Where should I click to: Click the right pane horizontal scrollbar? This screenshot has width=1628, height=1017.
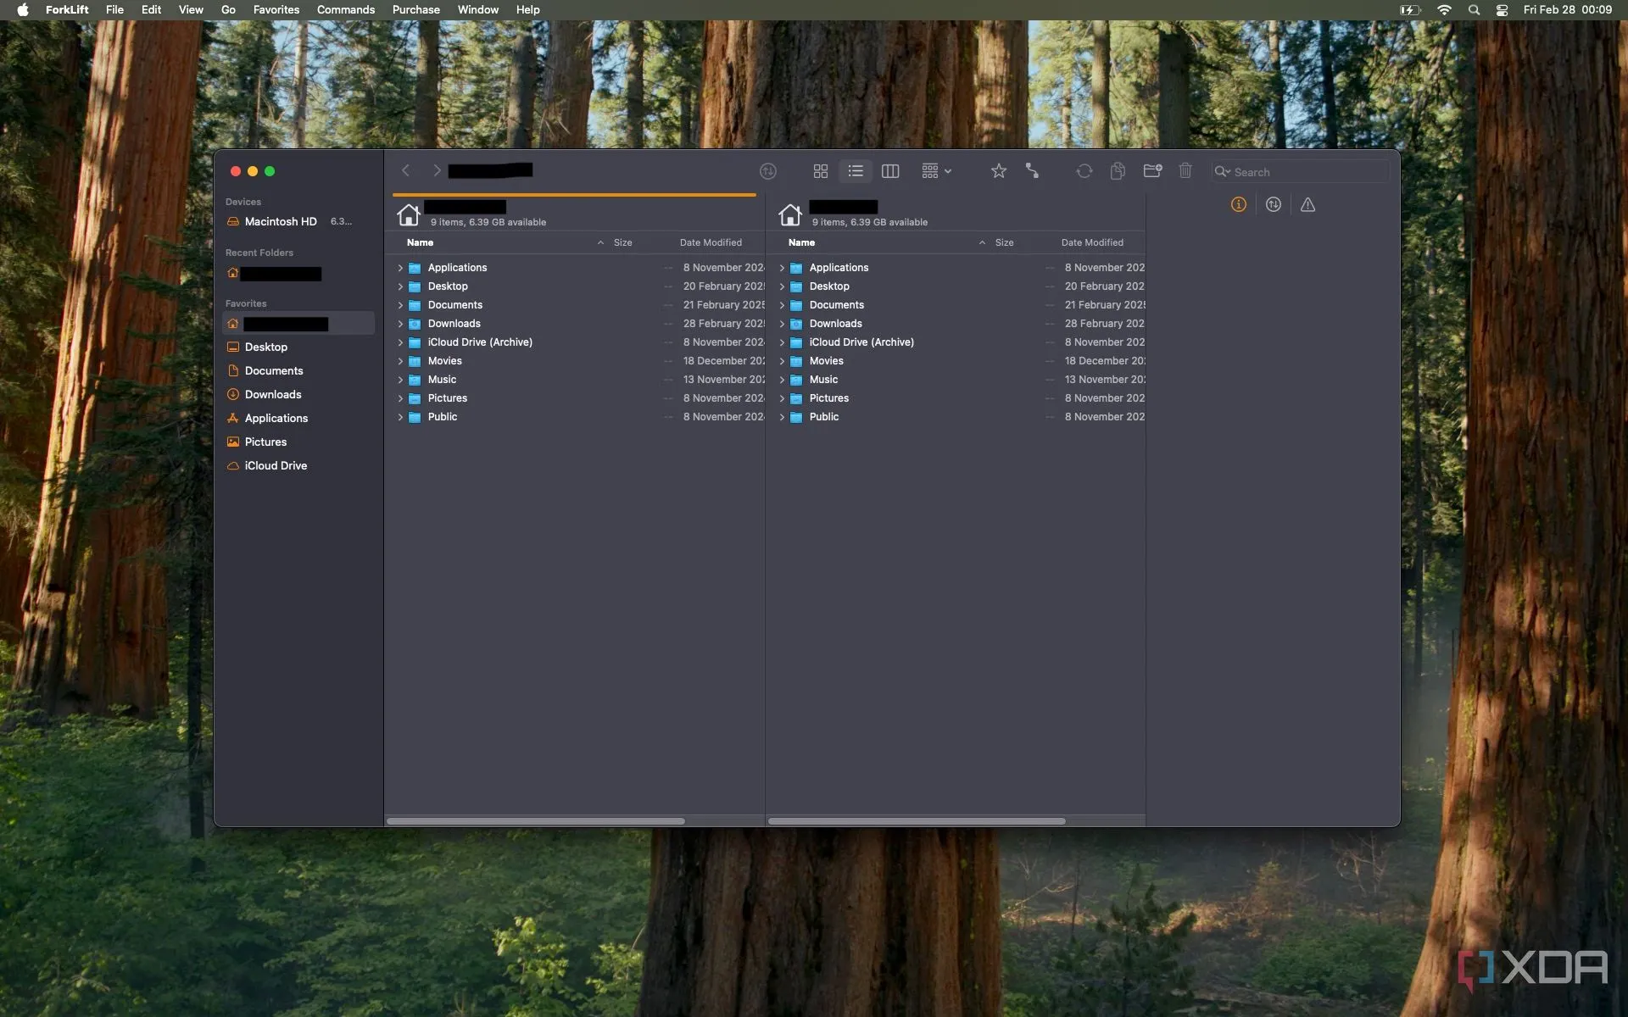(x=917, y=820)
